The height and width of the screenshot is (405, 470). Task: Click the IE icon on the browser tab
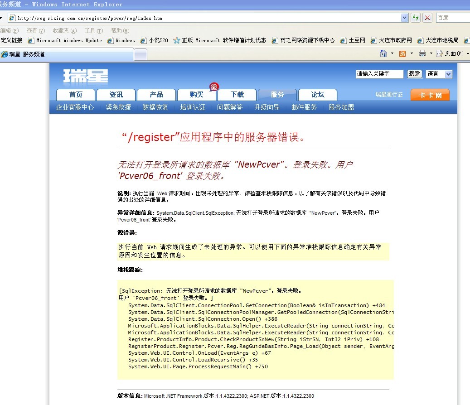click(5, 54)
